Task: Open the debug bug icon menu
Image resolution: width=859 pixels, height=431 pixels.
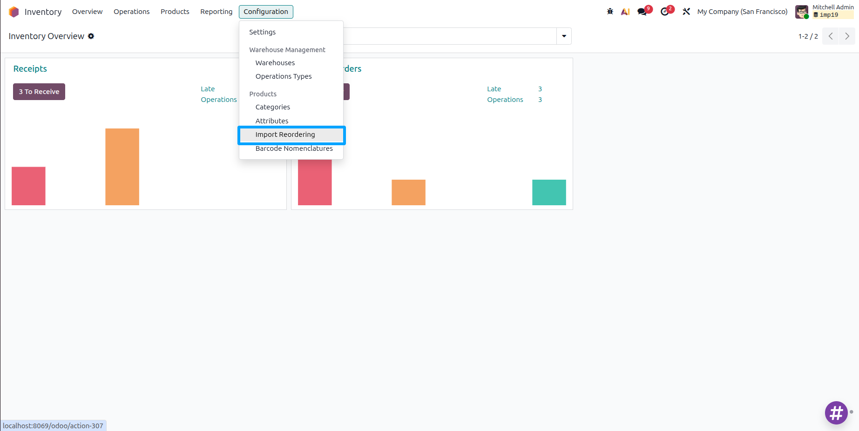Action: pyautogui.click(x=610, y=12)
